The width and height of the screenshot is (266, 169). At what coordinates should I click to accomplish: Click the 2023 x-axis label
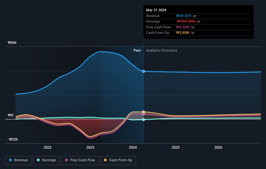click(x=90, y=147)
